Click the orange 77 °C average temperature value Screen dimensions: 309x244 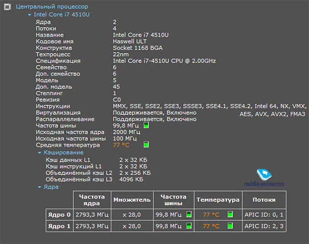coord(121,145)
